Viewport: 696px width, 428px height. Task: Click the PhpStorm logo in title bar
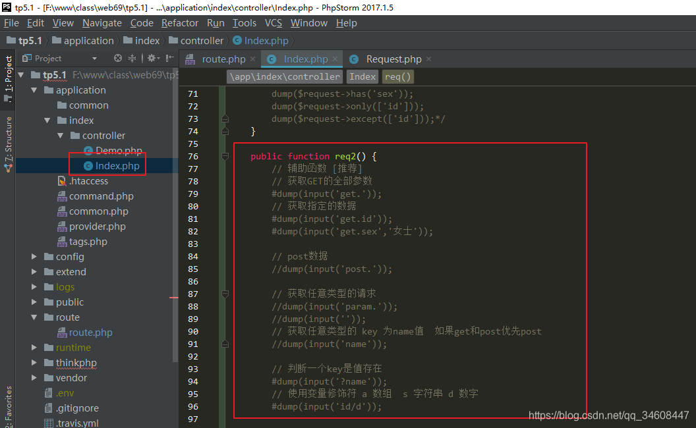click(x=6, y=7)
